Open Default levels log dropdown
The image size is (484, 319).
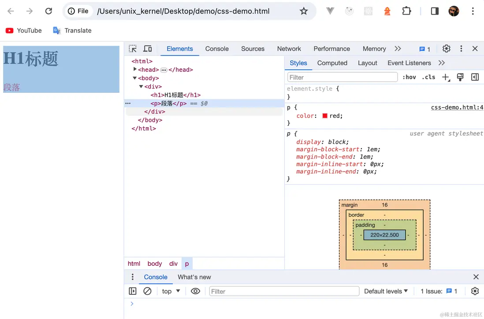386,291
